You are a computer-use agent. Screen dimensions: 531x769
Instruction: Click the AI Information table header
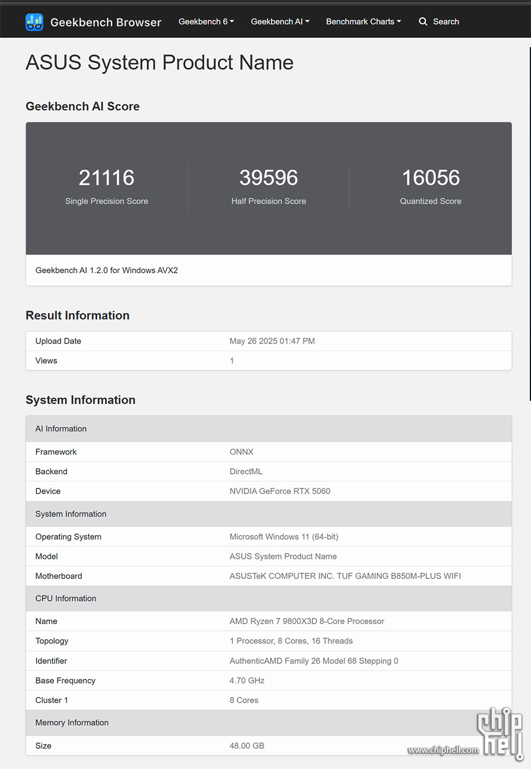pos(269,429)
